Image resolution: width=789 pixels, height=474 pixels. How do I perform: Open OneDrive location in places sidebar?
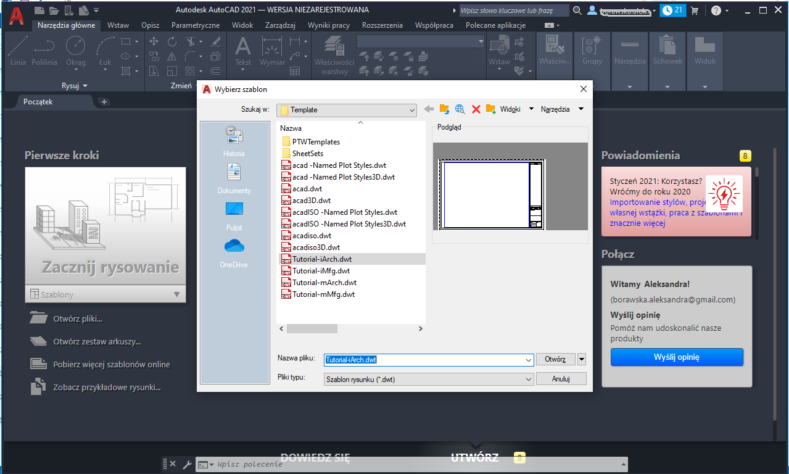(234, 253)
